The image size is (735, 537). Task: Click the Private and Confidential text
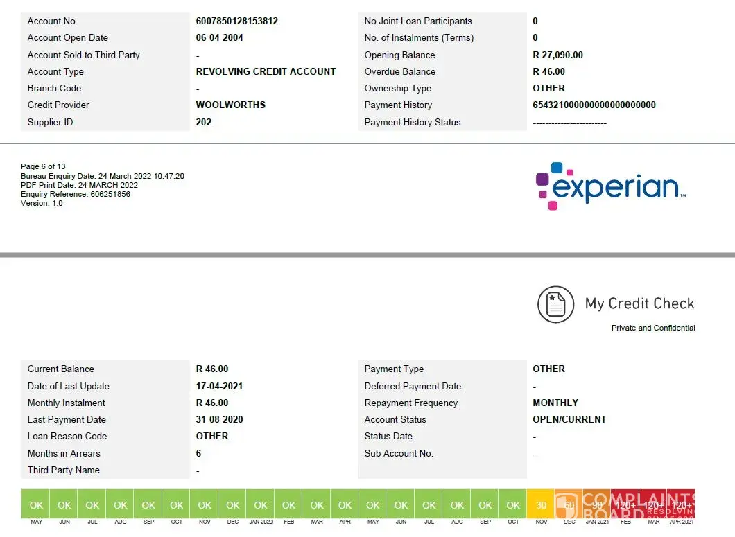(x=652, y=328)
